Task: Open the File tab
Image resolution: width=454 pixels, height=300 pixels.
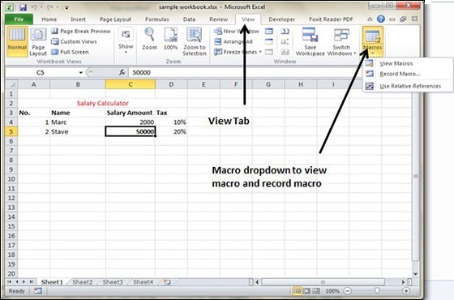Action: pyautogui.click(x=19, y=19)
